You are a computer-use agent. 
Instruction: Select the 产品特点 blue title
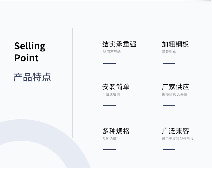coord(32,77)
